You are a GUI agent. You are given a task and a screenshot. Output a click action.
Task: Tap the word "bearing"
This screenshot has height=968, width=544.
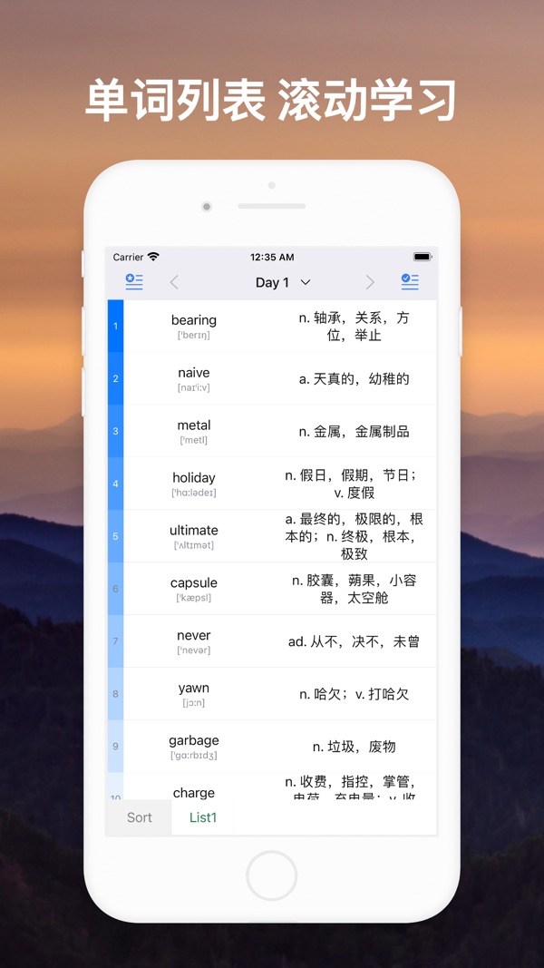coord(194,320)
